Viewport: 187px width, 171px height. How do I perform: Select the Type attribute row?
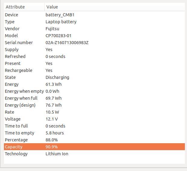(94, 22)
